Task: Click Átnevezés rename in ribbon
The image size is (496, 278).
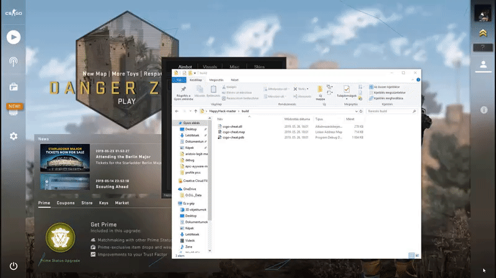Action: coord(303,96)
